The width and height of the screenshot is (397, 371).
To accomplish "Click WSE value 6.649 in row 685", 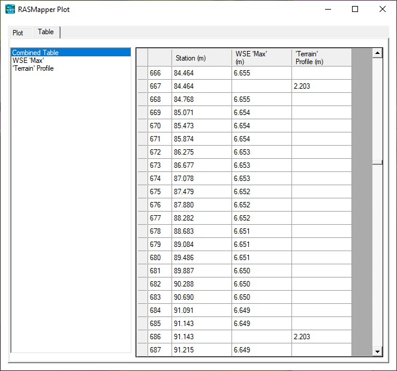I will click(261, 324).
